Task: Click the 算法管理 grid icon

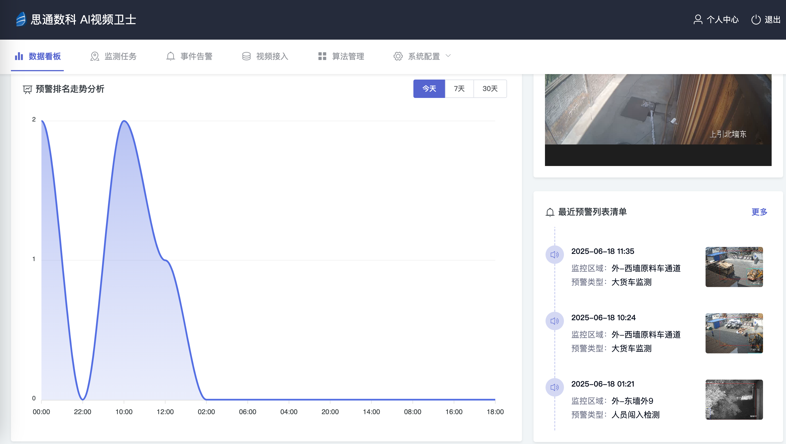Action: tap(322, 56)
